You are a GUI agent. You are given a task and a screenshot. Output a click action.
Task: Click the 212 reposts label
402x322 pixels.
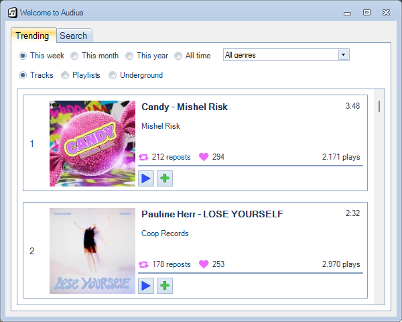coord(172,157)
